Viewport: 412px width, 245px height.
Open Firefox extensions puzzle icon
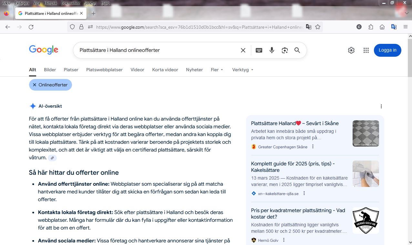371,27
